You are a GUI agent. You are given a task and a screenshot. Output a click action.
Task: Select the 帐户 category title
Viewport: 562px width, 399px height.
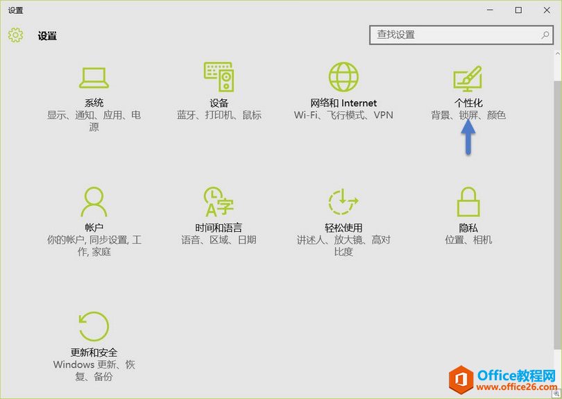94,228
